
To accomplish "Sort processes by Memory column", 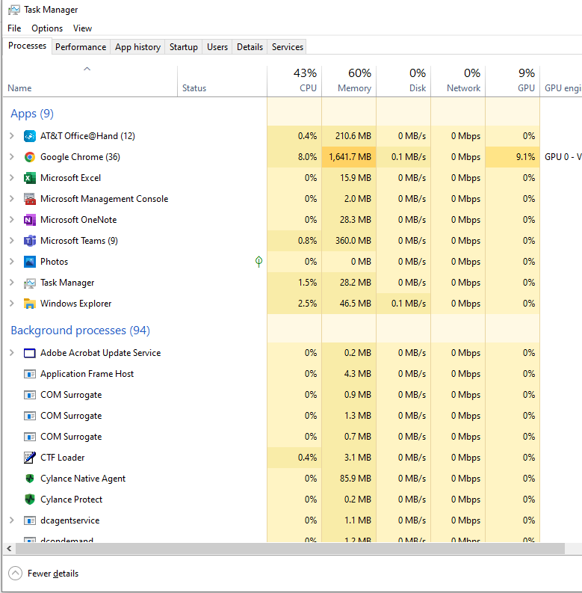I will [349, 82].
